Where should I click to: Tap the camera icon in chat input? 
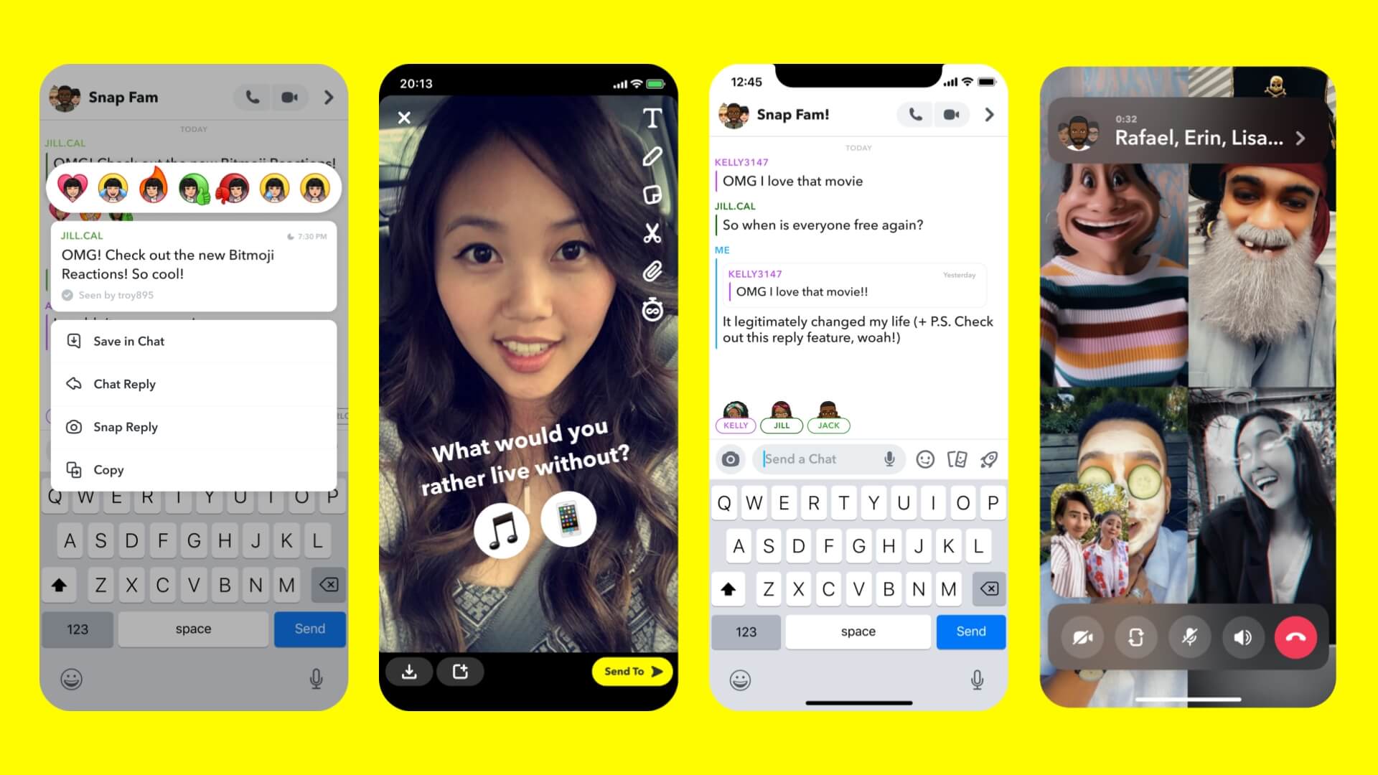(728, 459)
